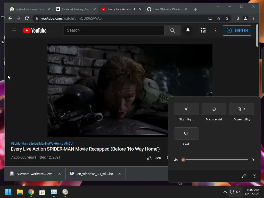Screen dimensions: 264x198
Task: Unmute using the volume speaker icon
Action: (x=176, y=160)
